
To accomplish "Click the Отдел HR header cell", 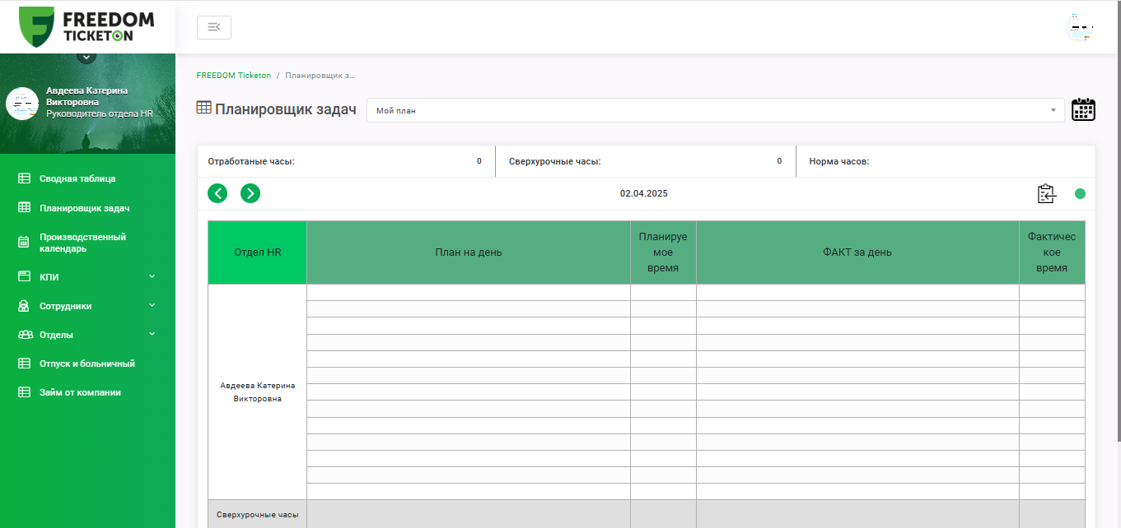I will pos(257,252).
